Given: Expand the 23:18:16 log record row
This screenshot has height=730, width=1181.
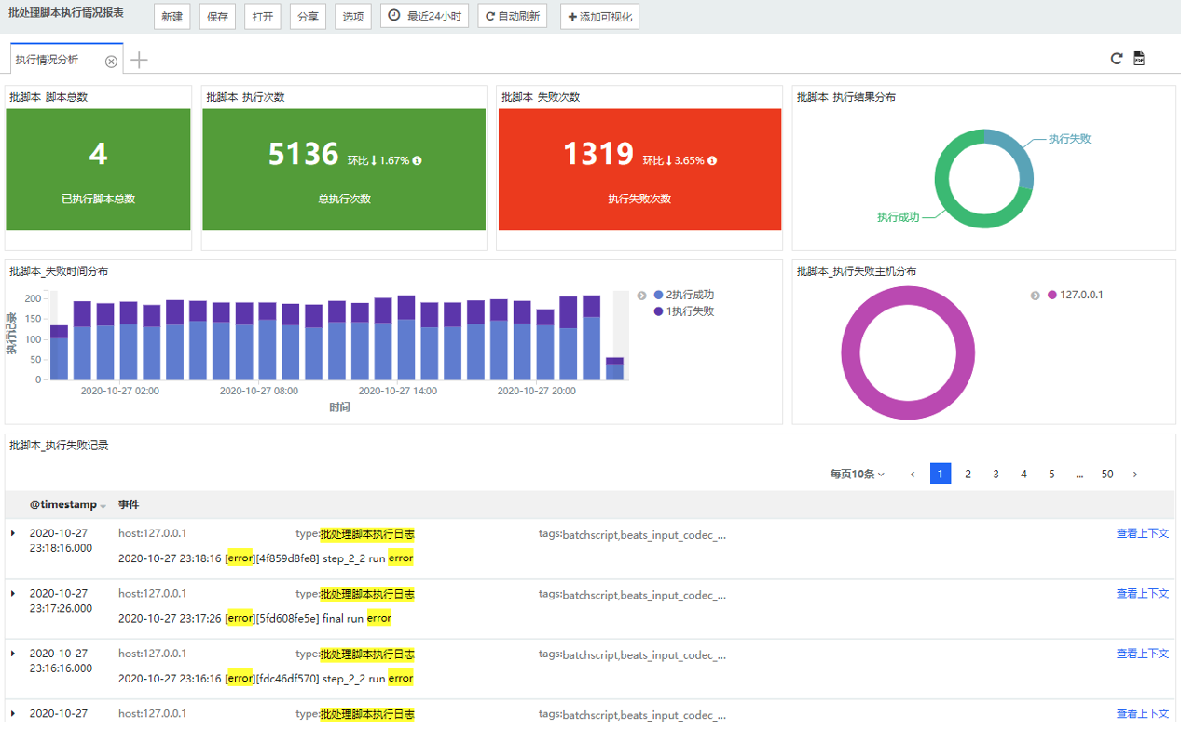Looking at the screenshot, I should (13, 533).
